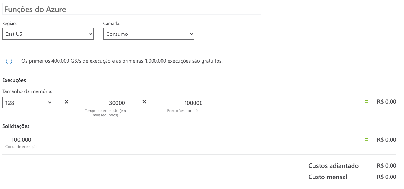
Task: Click green equals sign in Execuções row
Action: (x=367, y=102)
